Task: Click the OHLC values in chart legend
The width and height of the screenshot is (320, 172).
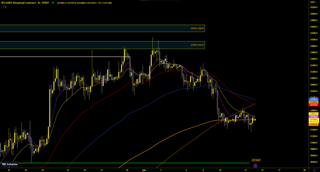Action: pos(84,3)
